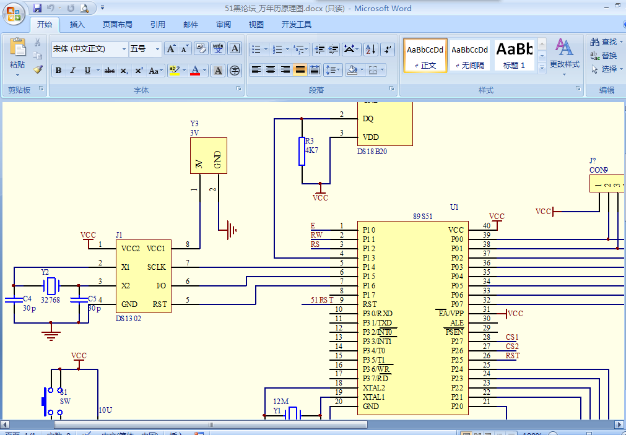Center align the paragraph
Viewport: 626px width, 435px height.
click(271, 71)
